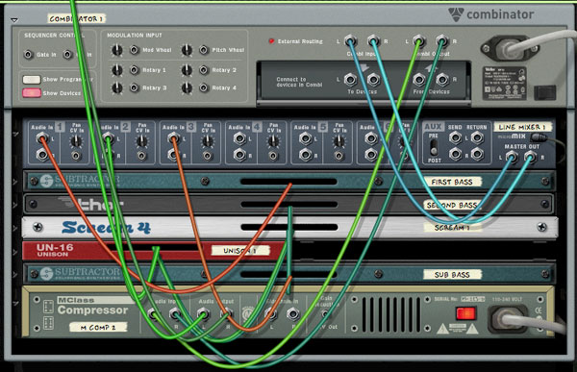Click compressor Audio Output L jack

pyautogui.click(x=203, y=314)
